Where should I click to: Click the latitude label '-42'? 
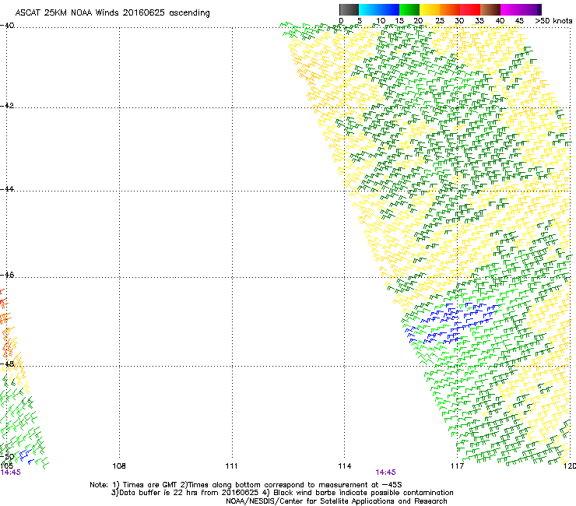[x=7, y=105]
